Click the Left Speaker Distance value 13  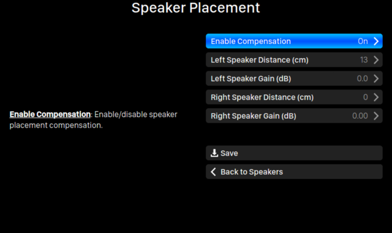coord(364,60)
